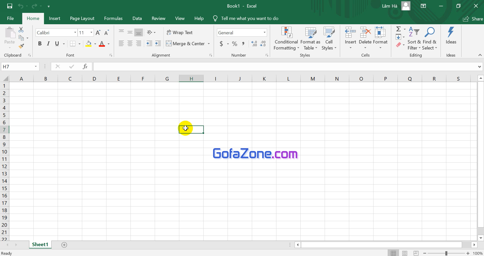This screenshot has height=256, width=484.
Task: Open the Fill Color dropdown arrow
Action: tap(95, 44)
